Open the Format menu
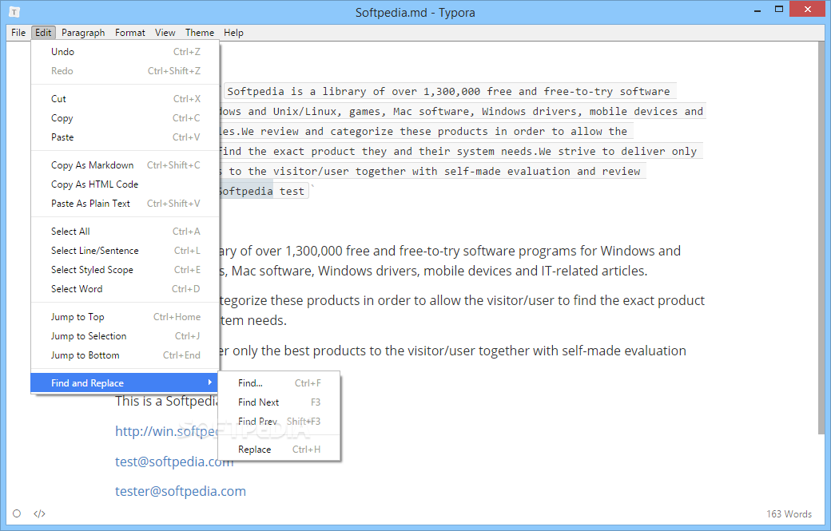This screenshot has width=831, height=531. [x=129, y=32]
